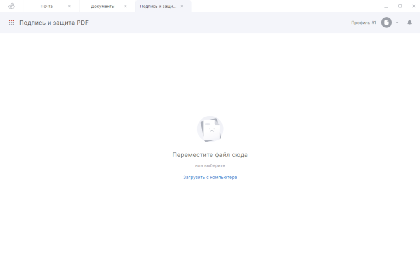Minimize the application window

point(386,6)
